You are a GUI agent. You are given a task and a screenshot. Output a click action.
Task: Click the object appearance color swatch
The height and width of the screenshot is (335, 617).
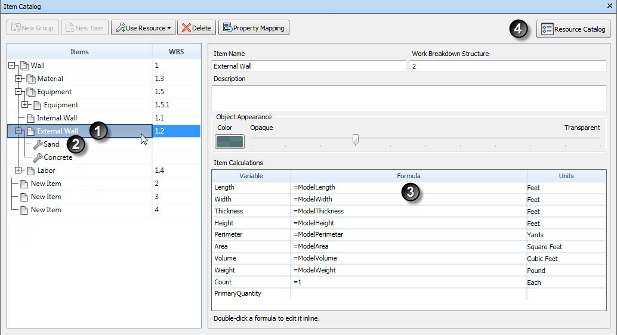point(229,141)
